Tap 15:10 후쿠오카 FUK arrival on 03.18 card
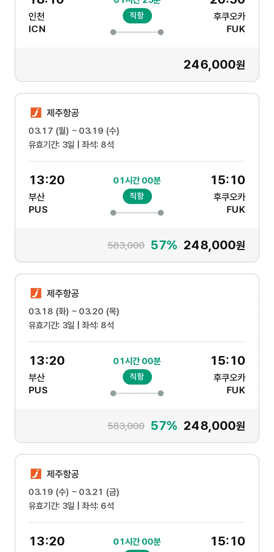Image resolution: width=274 pixels, height=552 pixels. [228, 375]
